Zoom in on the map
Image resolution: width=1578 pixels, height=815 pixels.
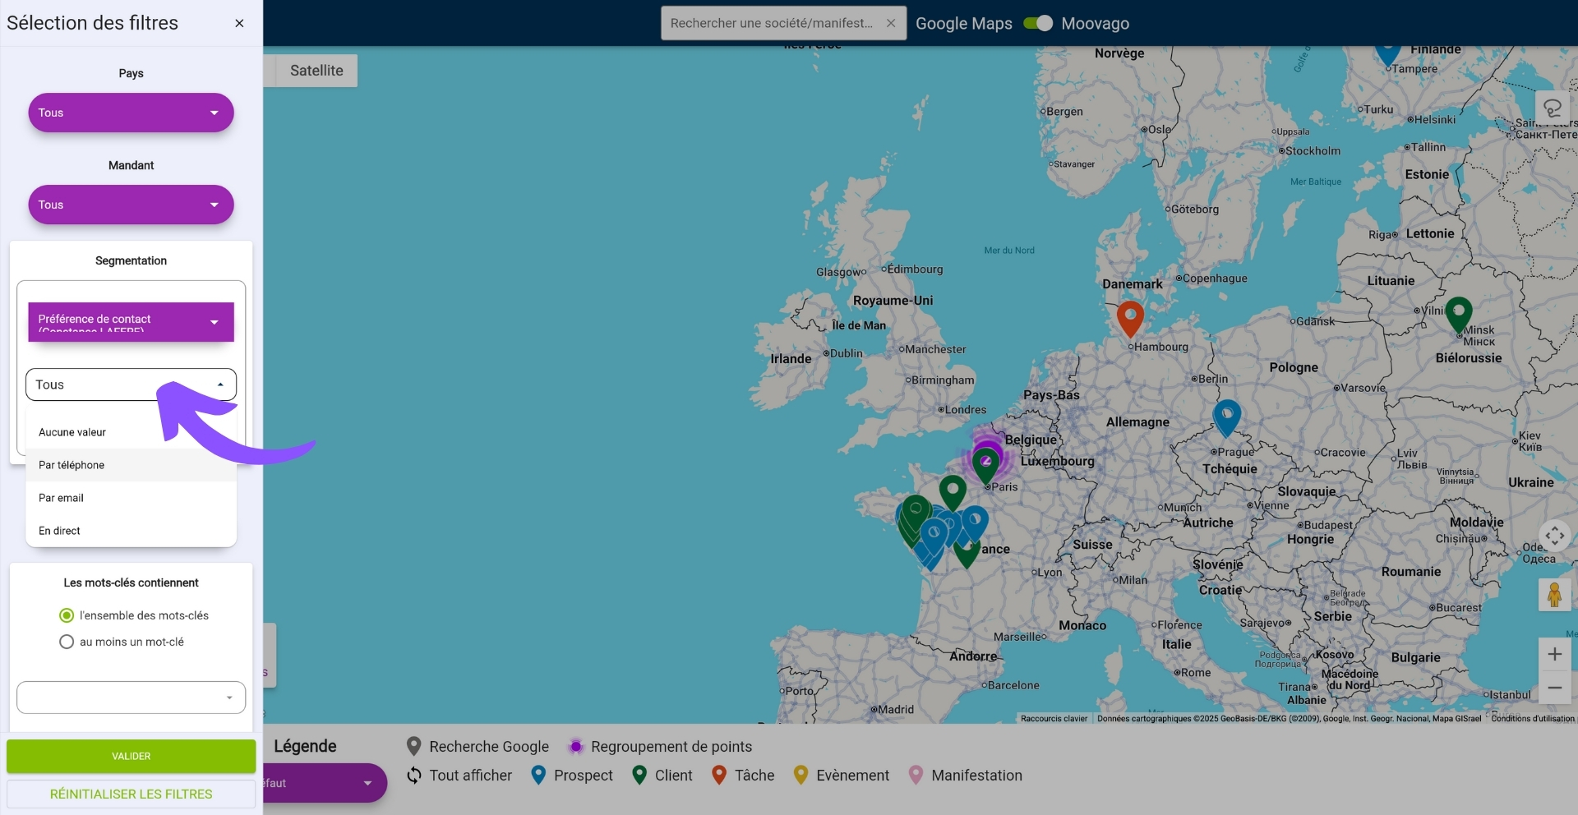[1554, 654]
